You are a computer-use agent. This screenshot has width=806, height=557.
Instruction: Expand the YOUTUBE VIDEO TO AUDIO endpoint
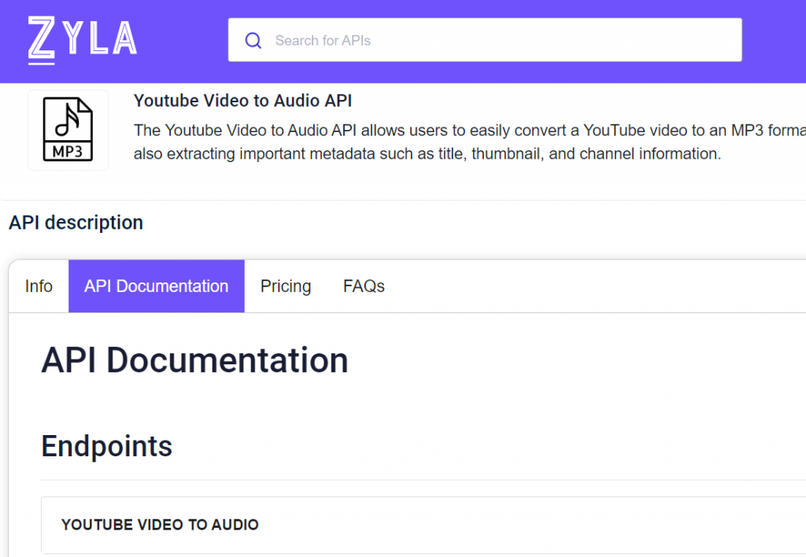(x=423, y=525)
